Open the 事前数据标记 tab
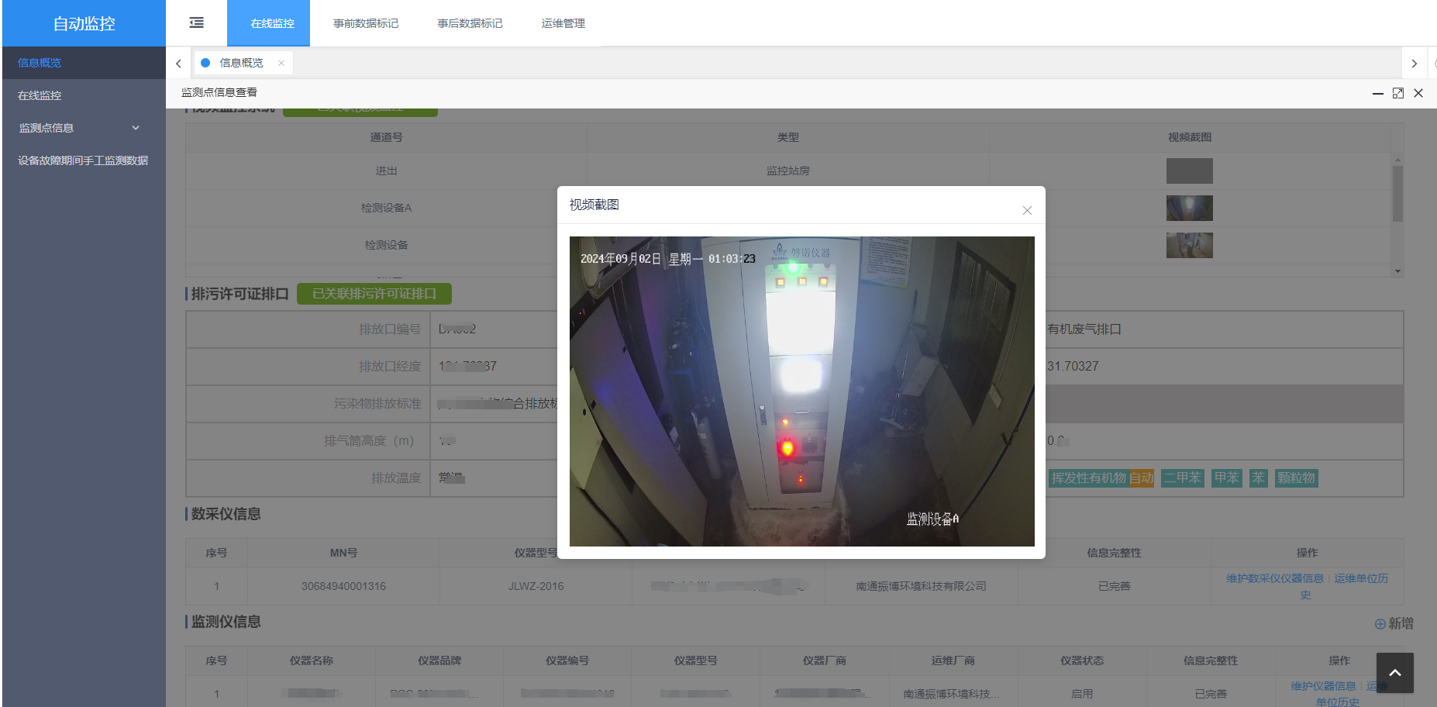Viewport: 1437px width, 707px height. 366,23
